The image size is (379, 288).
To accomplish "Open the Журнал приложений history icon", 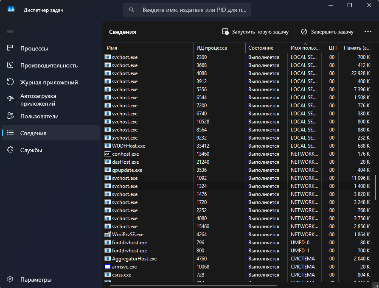I will coord(10,82).
